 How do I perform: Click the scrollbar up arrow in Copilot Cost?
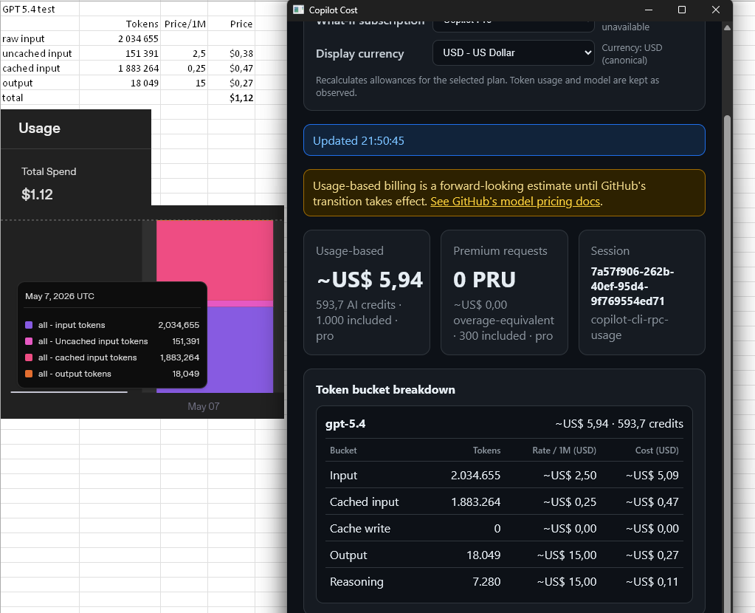727,27
